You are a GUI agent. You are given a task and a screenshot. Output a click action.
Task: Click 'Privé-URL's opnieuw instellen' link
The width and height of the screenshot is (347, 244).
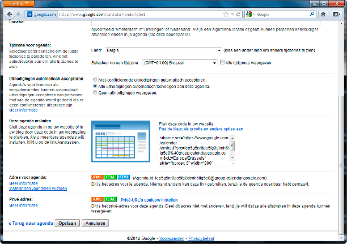pos(149,200)
